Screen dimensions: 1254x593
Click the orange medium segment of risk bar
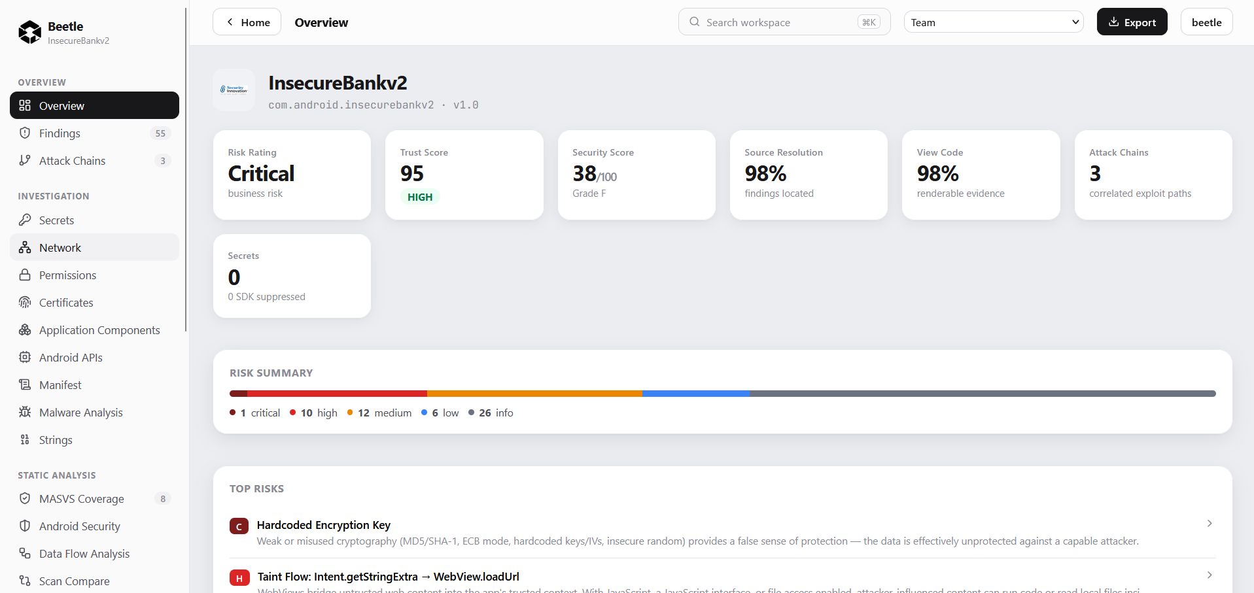[x=534, y=394]
